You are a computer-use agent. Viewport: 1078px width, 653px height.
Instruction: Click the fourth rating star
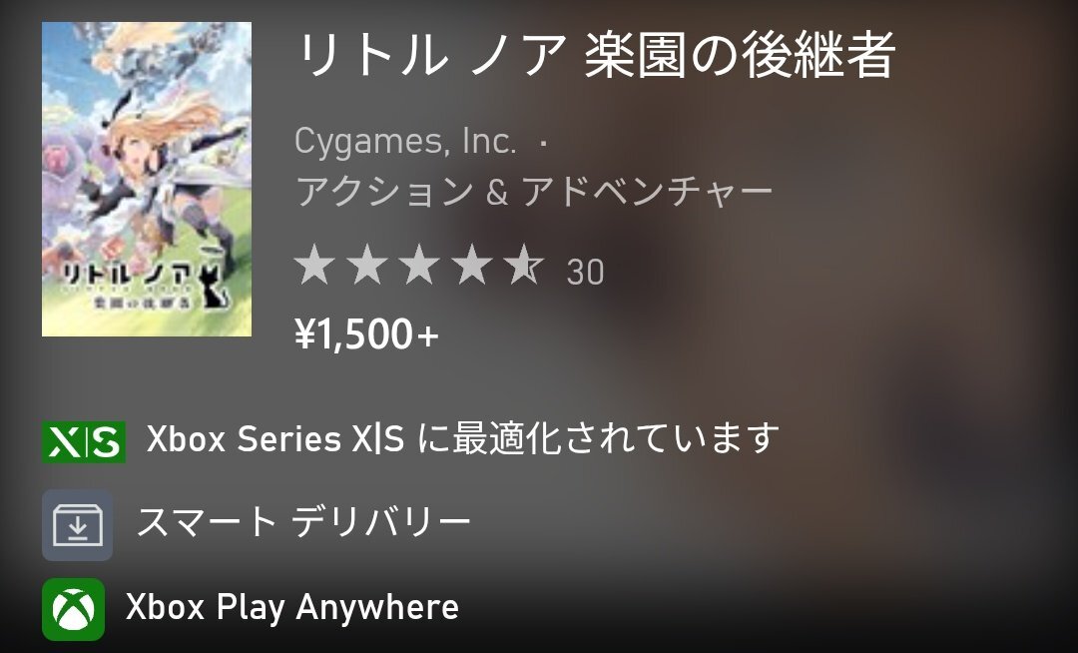(471, 265)
